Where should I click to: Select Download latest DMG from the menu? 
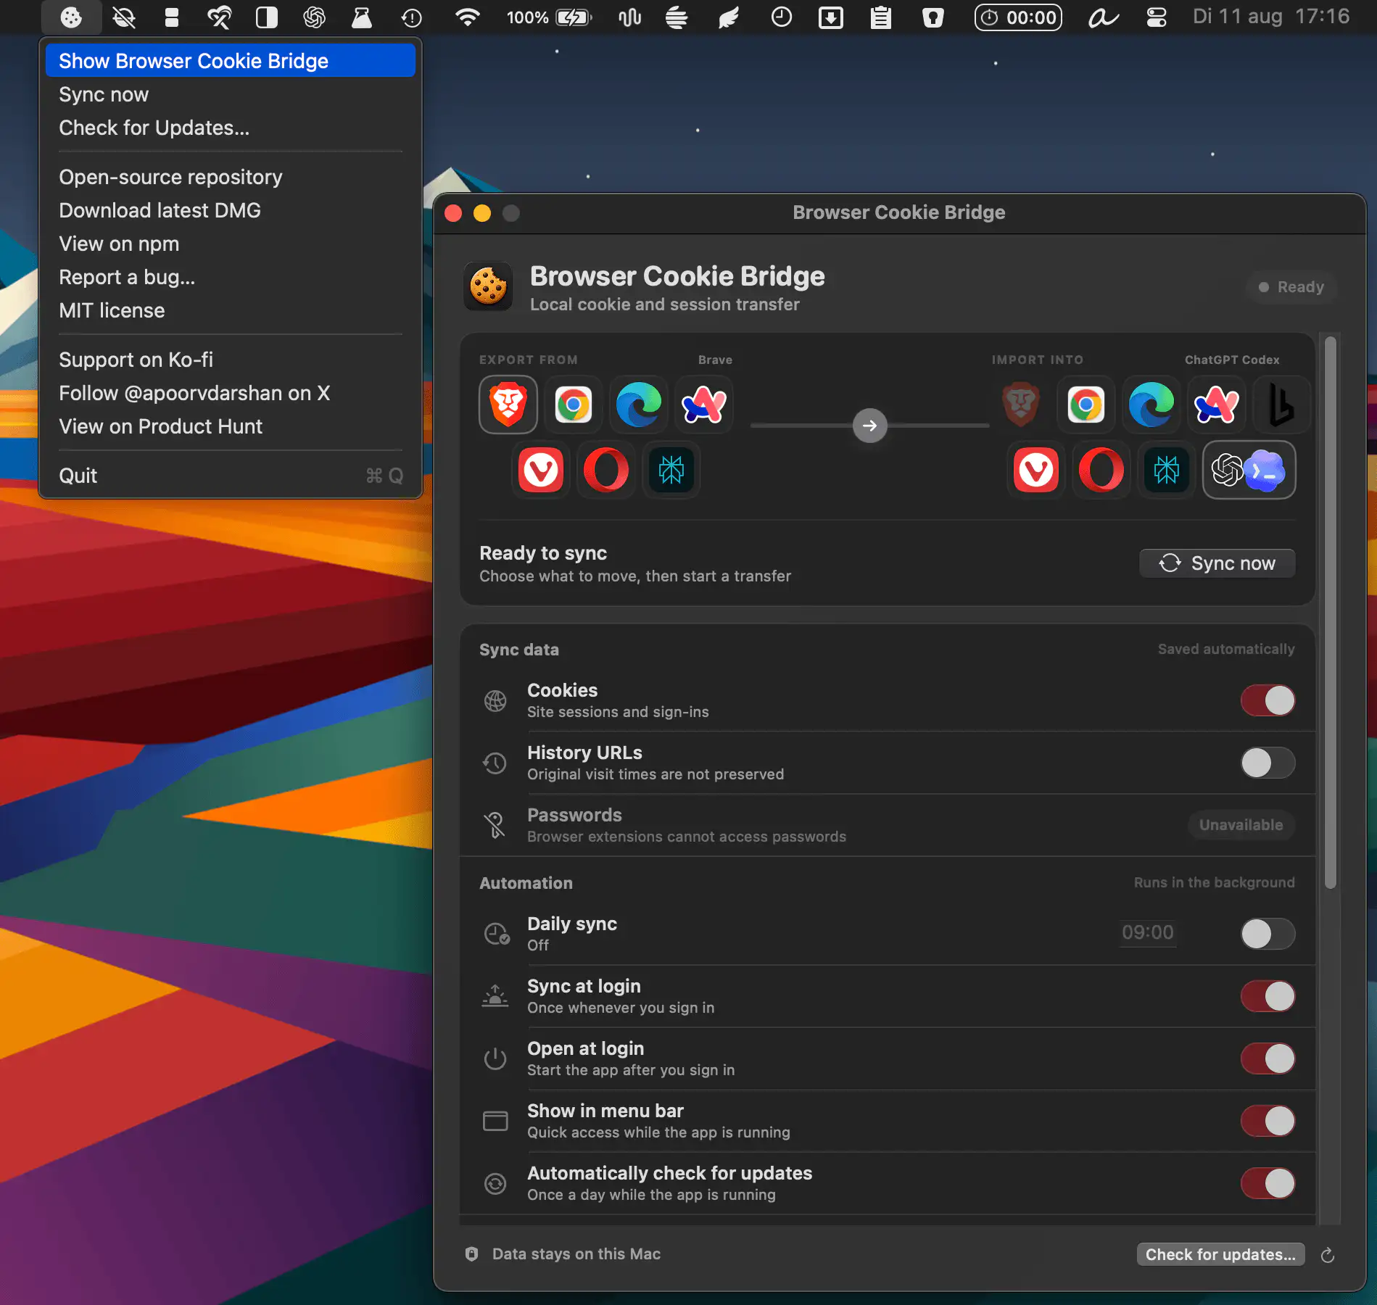(231, 210)
